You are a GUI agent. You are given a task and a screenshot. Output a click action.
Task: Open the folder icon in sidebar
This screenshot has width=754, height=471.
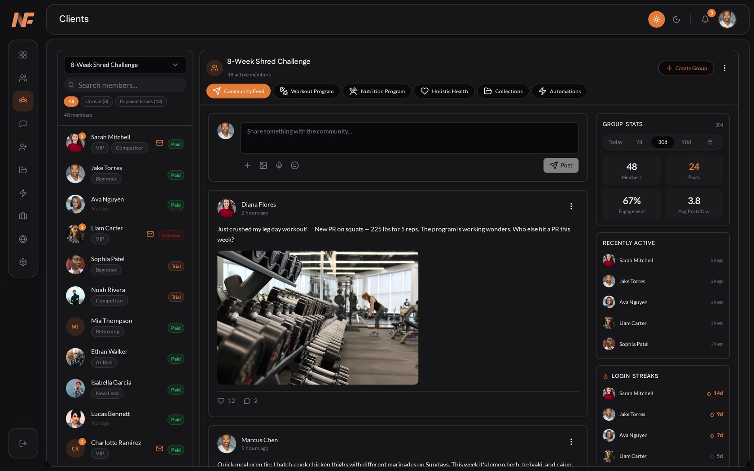(x=23, y=170)
